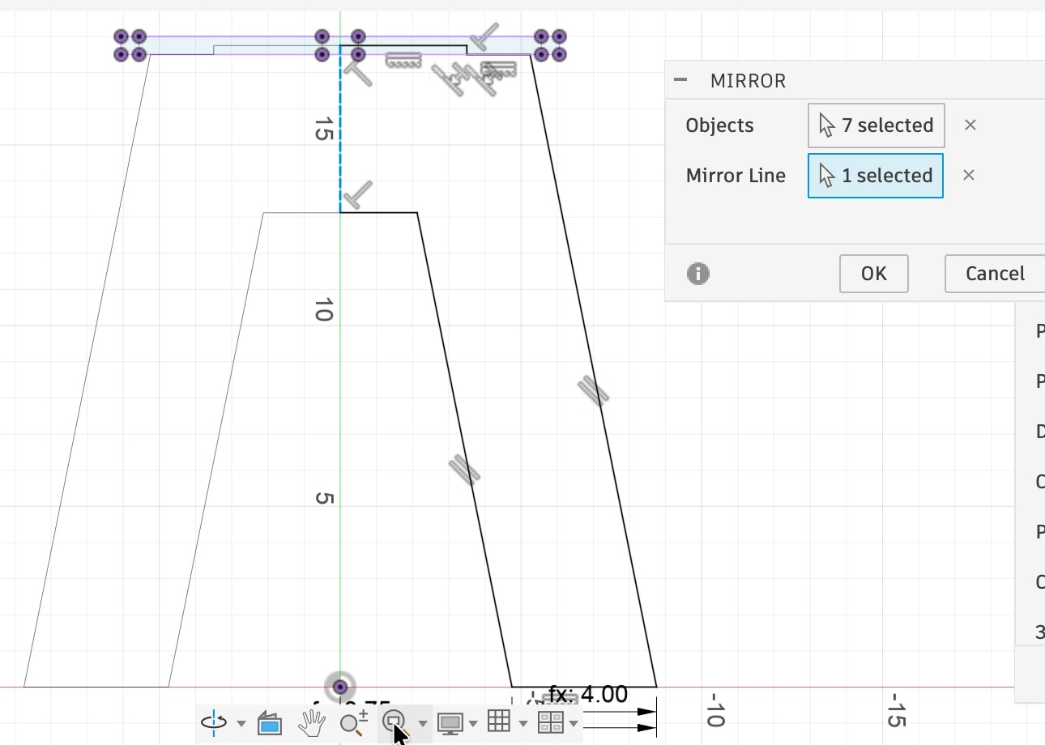Confirm the mirror with the OK button
This screenshot has width=1045, height=745.
[x=874, y=274]
